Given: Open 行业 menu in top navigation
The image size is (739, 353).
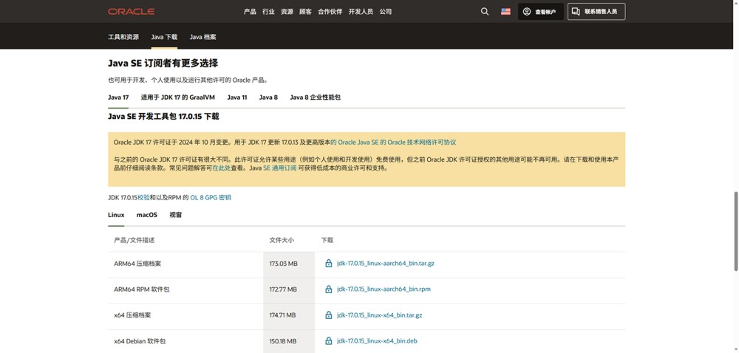Looking at the screenshot, I should (268, 12).
